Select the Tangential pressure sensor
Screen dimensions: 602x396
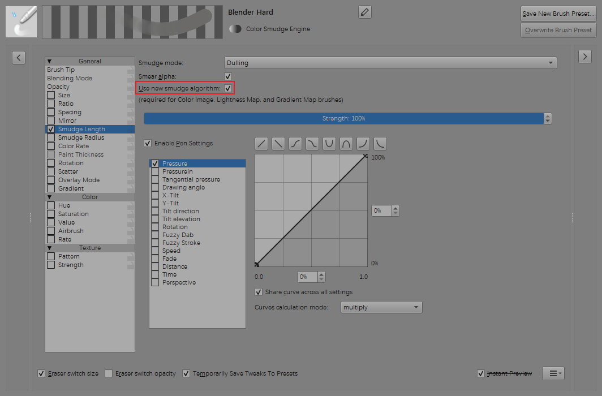pyautogui.click(x=197, y=179)
